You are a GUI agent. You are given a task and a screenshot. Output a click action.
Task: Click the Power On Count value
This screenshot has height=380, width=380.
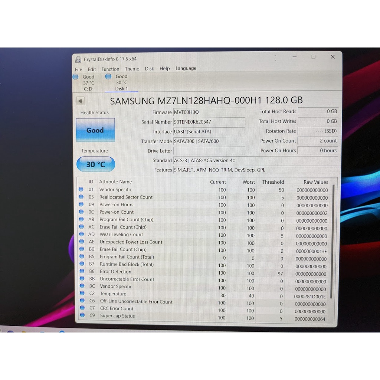[318, 141]
